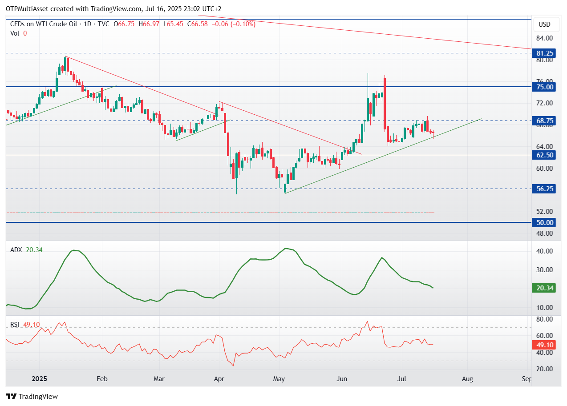Click the ADX 20.34 indicator legend
Image resolution: width=567 pixels, height=406 pixels.
click(26, 250)
